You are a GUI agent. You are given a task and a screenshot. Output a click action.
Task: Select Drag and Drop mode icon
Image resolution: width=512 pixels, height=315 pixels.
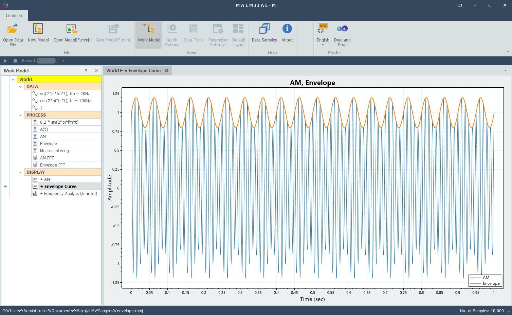342,29
